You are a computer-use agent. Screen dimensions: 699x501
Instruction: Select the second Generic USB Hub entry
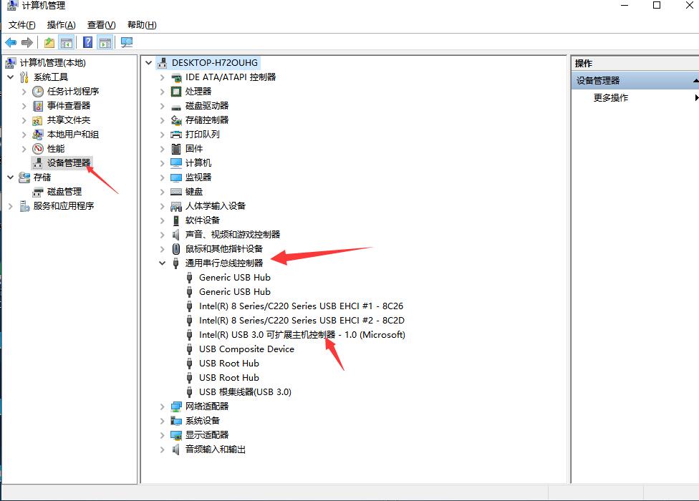pyautogui.click(x=234, y=292)
